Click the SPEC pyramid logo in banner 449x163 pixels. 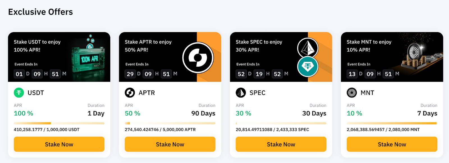coord(308,48)
